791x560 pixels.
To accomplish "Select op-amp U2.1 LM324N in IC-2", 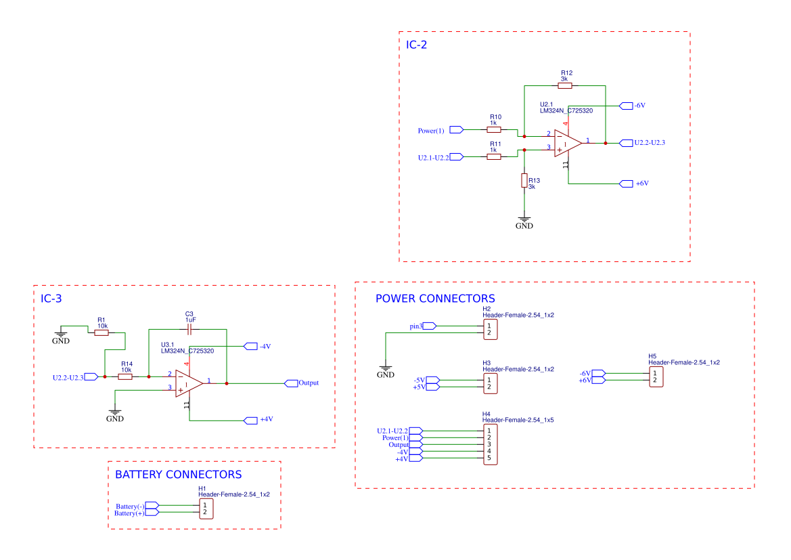I will click(x=566, y=142).
